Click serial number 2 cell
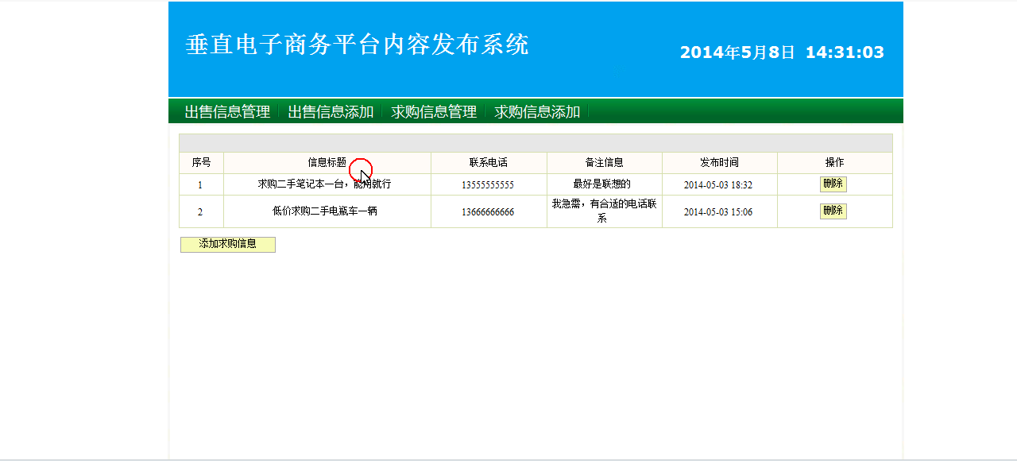Image resolution: width=1017 pixels, height=461 pixels. pos(200,211)
